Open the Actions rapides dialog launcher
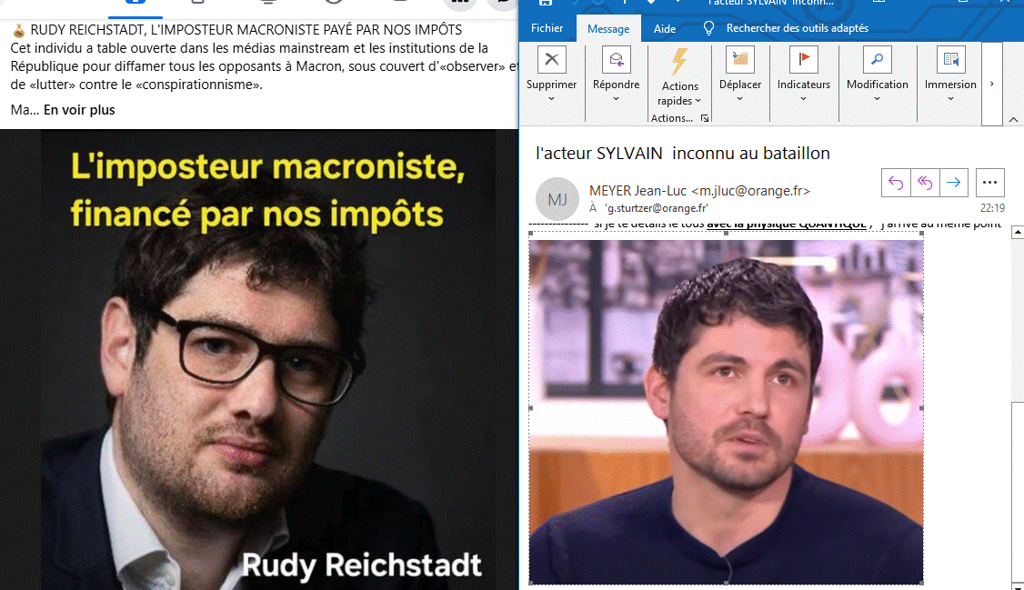This screenshot has width=1024, height=590. (704, 118)
